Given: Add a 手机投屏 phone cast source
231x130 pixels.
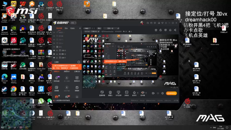Looking at the screenshot, I should 118,93.
